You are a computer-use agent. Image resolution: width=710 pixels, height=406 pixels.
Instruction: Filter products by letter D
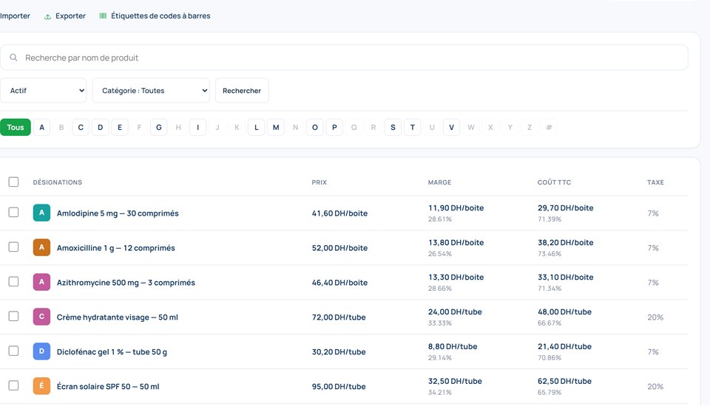pos(100,127)
